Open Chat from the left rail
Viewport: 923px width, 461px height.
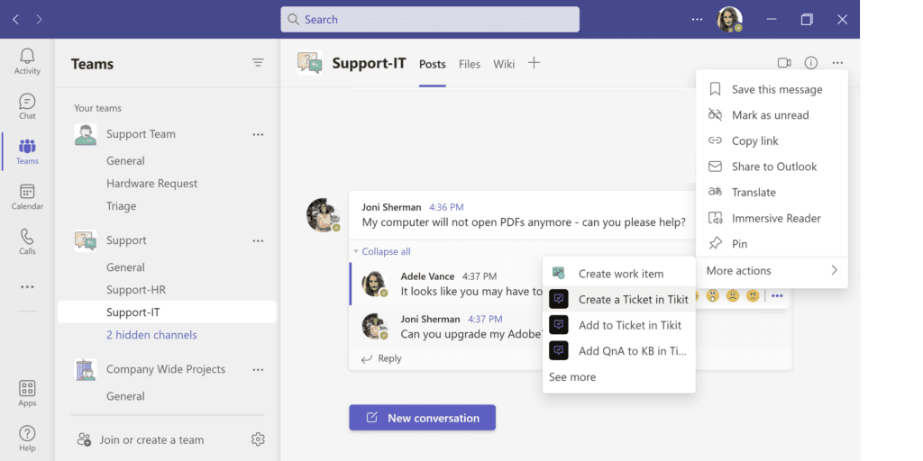point(27,106)
